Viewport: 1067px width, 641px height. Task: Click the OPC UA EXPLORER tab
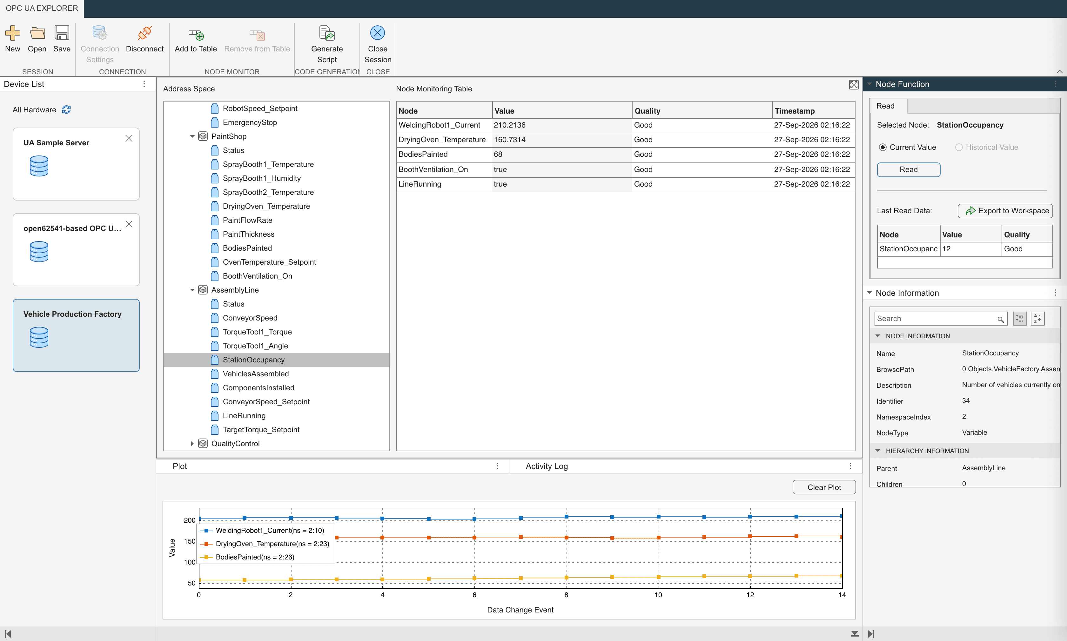point(42,8)
